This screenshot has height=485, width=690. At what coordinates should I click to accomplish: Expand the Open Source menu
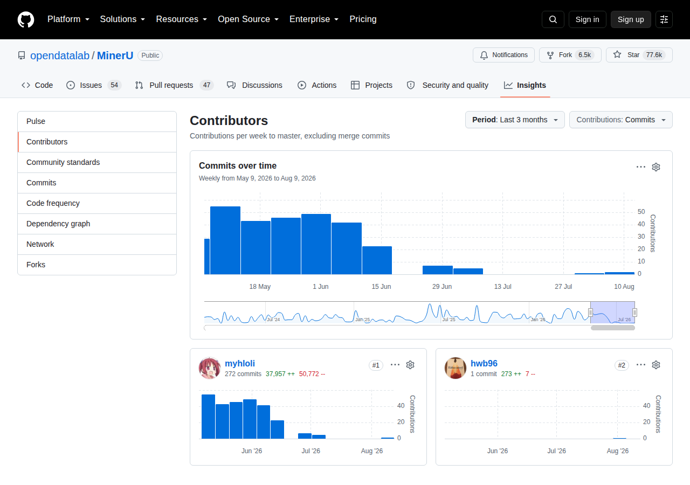point(248,19)
